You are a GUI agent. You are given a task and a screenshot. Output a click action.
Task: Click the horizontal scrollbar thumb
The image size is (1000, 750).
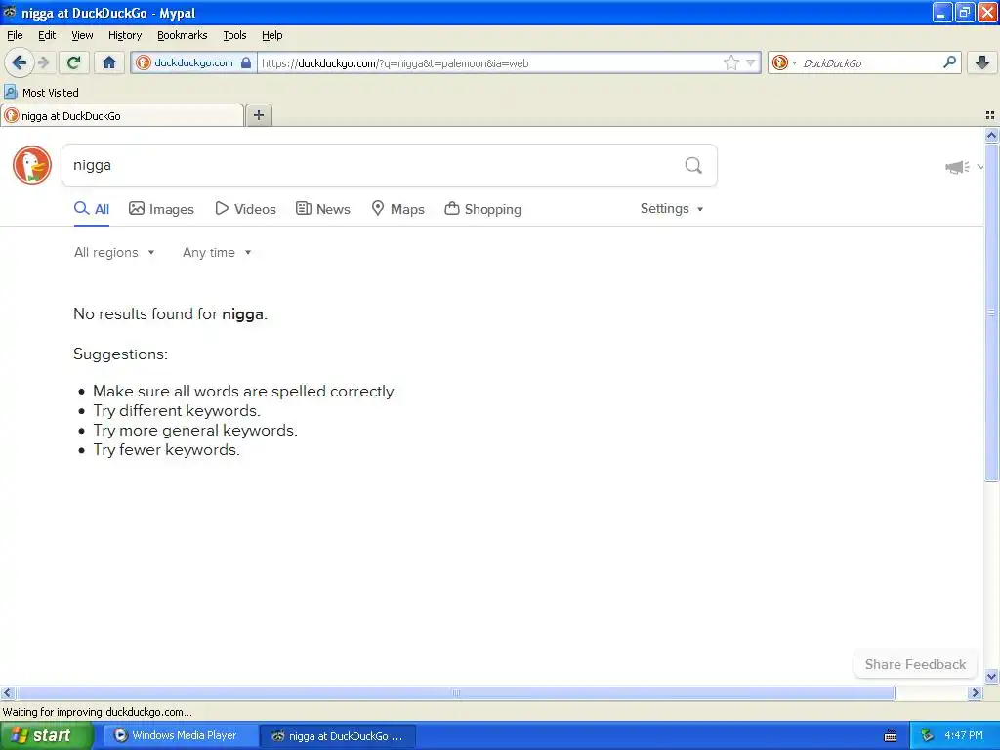455,692
